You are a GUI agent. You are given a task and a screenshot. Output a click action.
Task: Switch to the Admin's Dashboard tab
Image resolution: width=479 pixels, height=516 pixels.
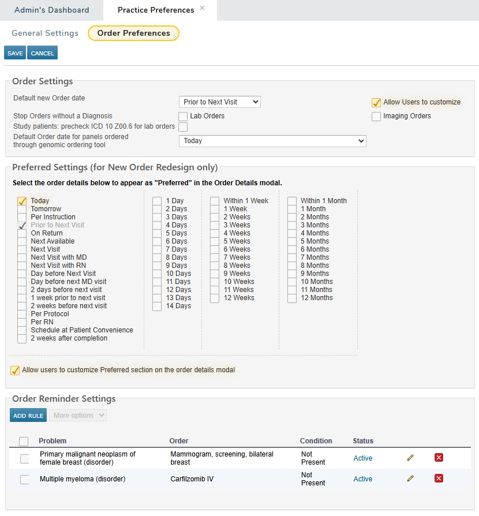(52, 10)
